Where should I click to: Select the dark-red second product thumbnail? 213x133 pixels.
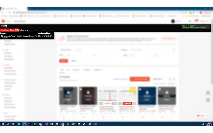point(88,96)
